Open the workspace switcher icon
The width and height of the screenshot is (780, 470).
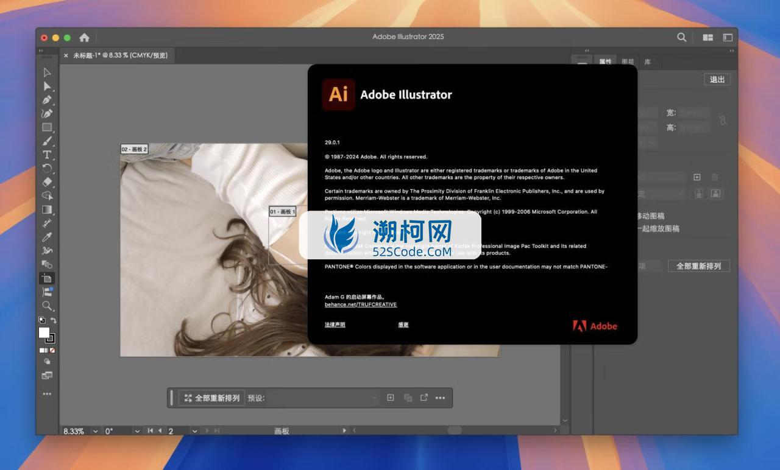[728, 37]
